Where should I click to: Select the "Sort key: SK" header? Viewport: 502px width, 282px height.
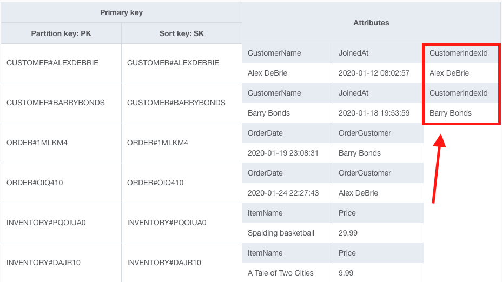pyautogui.click(x=182, y=33)
